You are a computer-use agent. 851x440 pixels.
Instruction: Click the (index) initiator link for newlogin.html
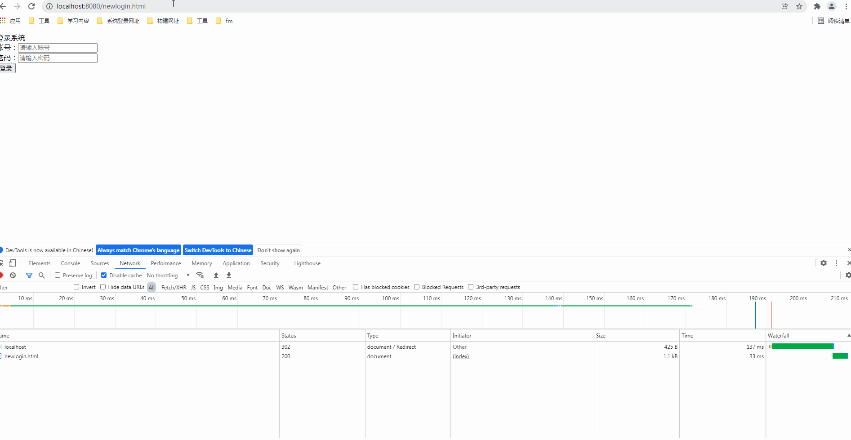pos(461,356)
